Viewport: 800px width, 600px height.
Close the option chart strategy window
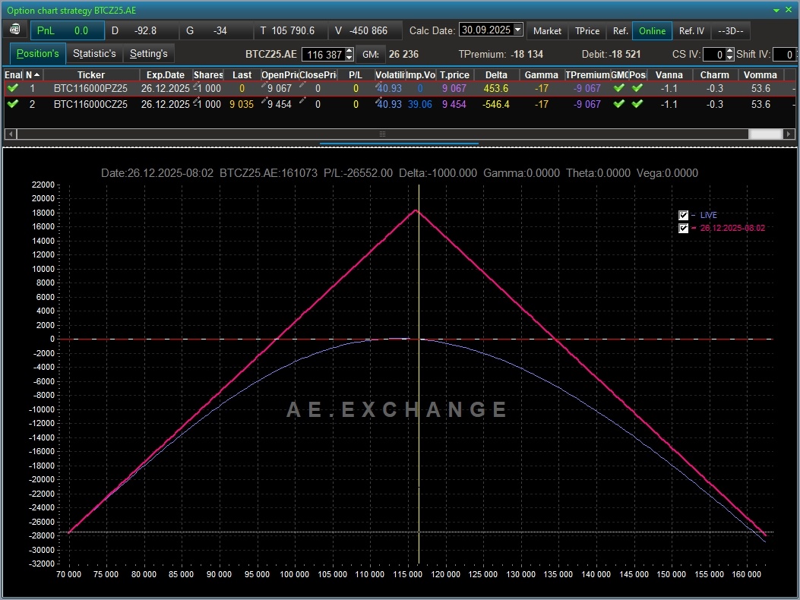click(789, 10)
